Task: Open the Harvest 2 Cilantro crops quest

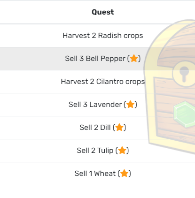Action: [x=103, y=82]
